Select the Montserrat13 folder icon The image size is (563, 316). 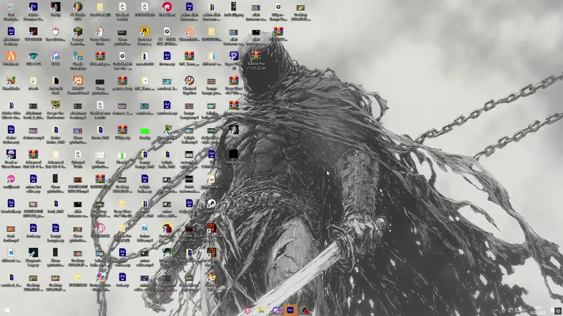coord(212,182)
